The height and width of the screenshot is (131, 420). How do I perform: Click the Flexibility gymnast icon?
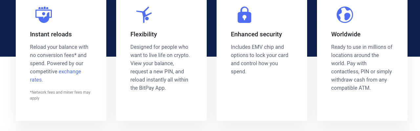pos(144,15)
